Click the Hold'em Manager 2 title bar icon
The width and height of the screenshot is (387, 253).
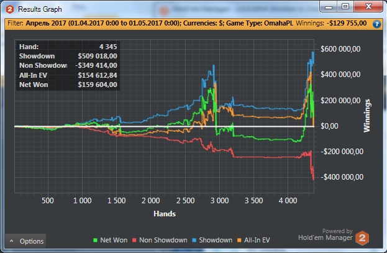(10, 9)
